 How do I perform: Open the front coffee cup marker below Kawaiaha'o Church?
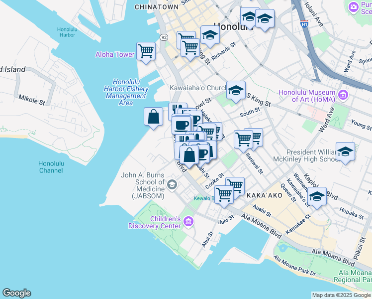click(181, 125)
